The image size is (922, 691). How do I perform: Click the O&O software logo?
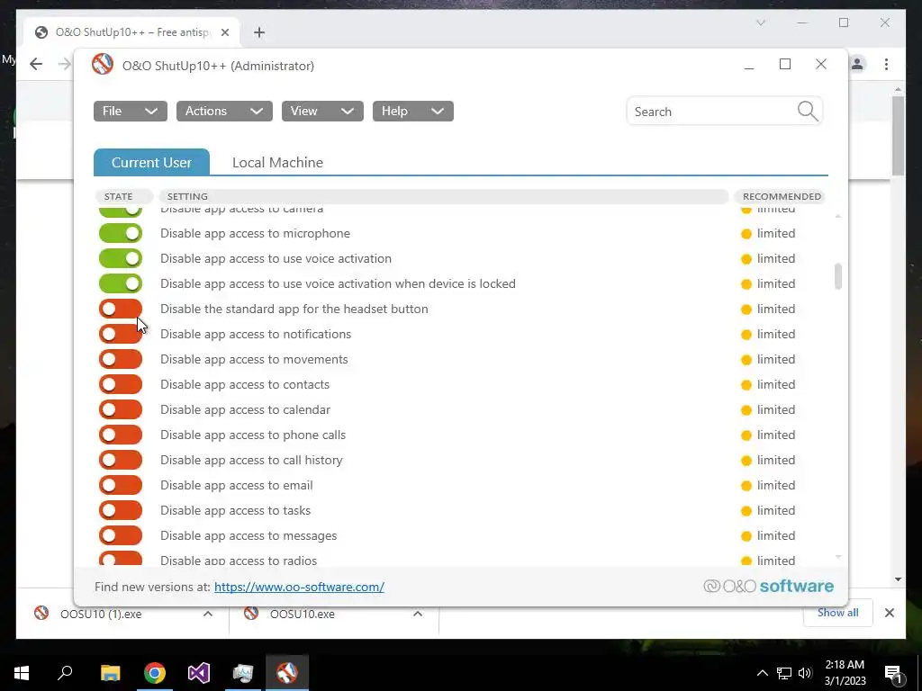[769, 586]
